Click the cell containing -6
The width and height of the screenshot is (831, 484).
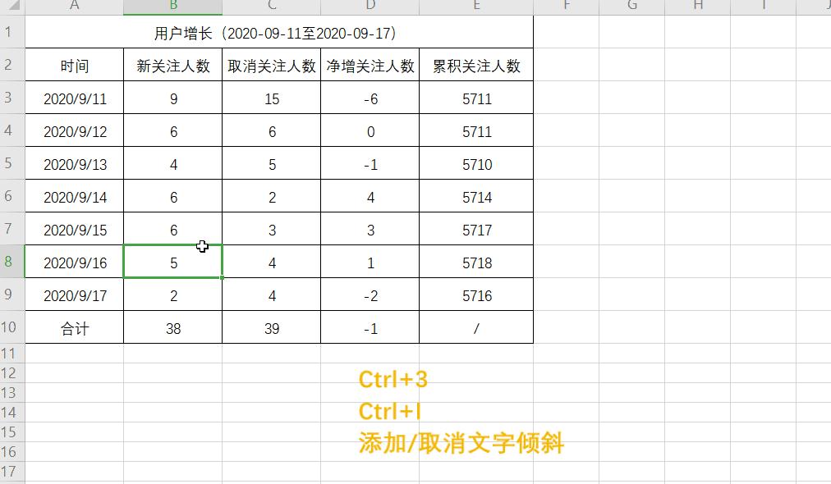pos(370,98)
